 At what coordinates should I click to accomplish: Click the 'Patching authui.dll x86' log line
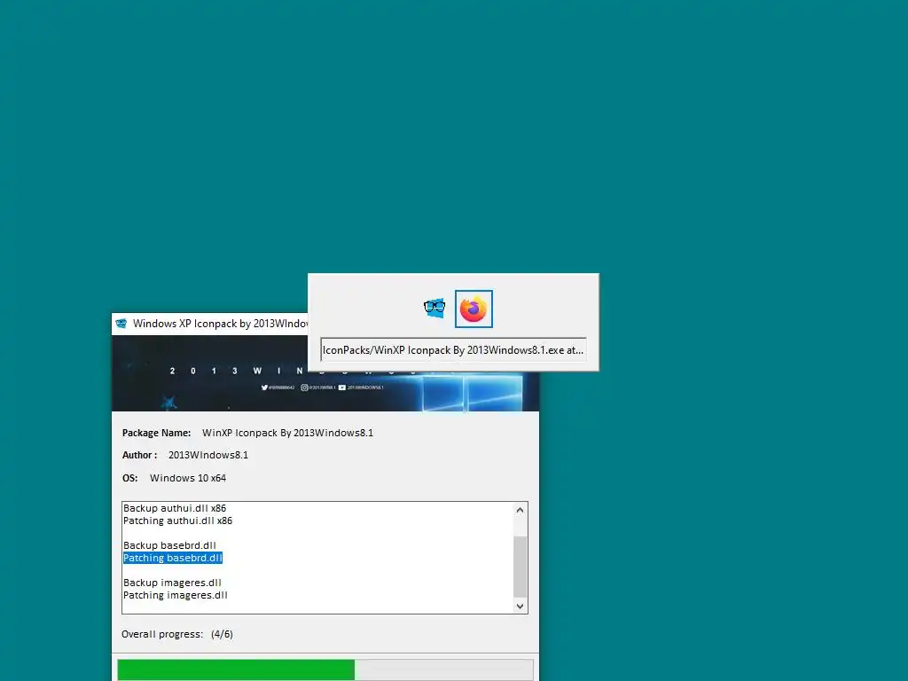tap(177, 521)
